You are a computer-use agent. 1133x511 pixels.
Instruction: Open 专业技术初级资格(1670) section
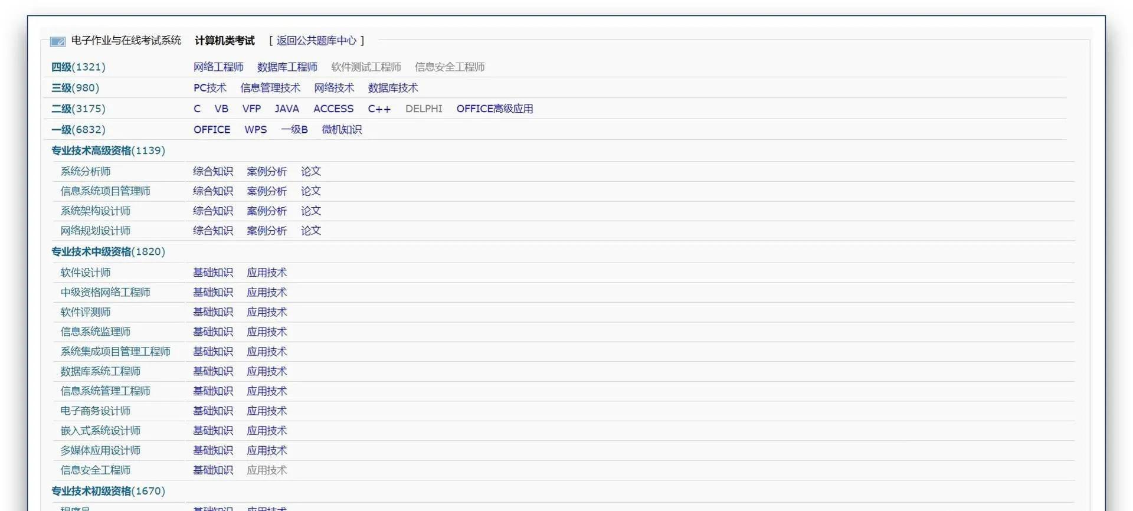click(x=108, y=491)
